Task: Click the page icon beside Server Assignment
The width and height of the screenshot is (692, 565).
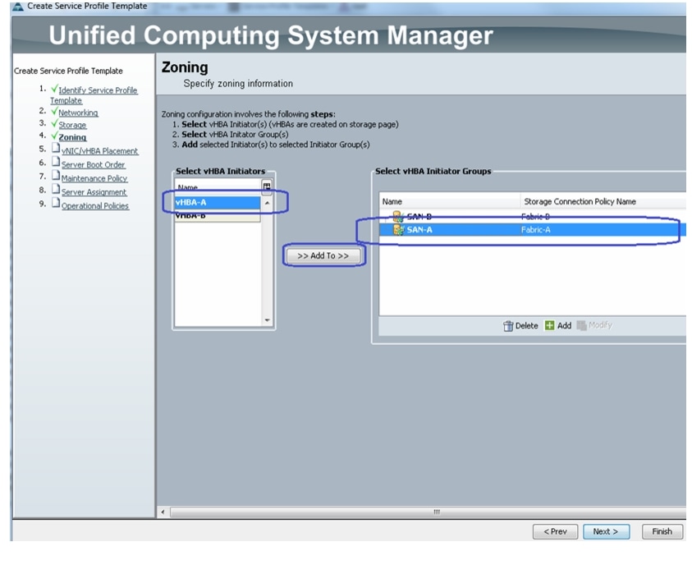Action: coord(56,189)
